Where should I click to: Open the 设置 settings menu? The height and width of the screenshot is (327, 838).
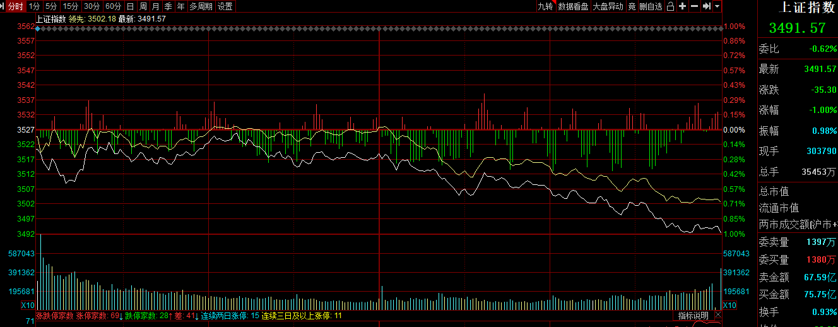tap(225, 6)
